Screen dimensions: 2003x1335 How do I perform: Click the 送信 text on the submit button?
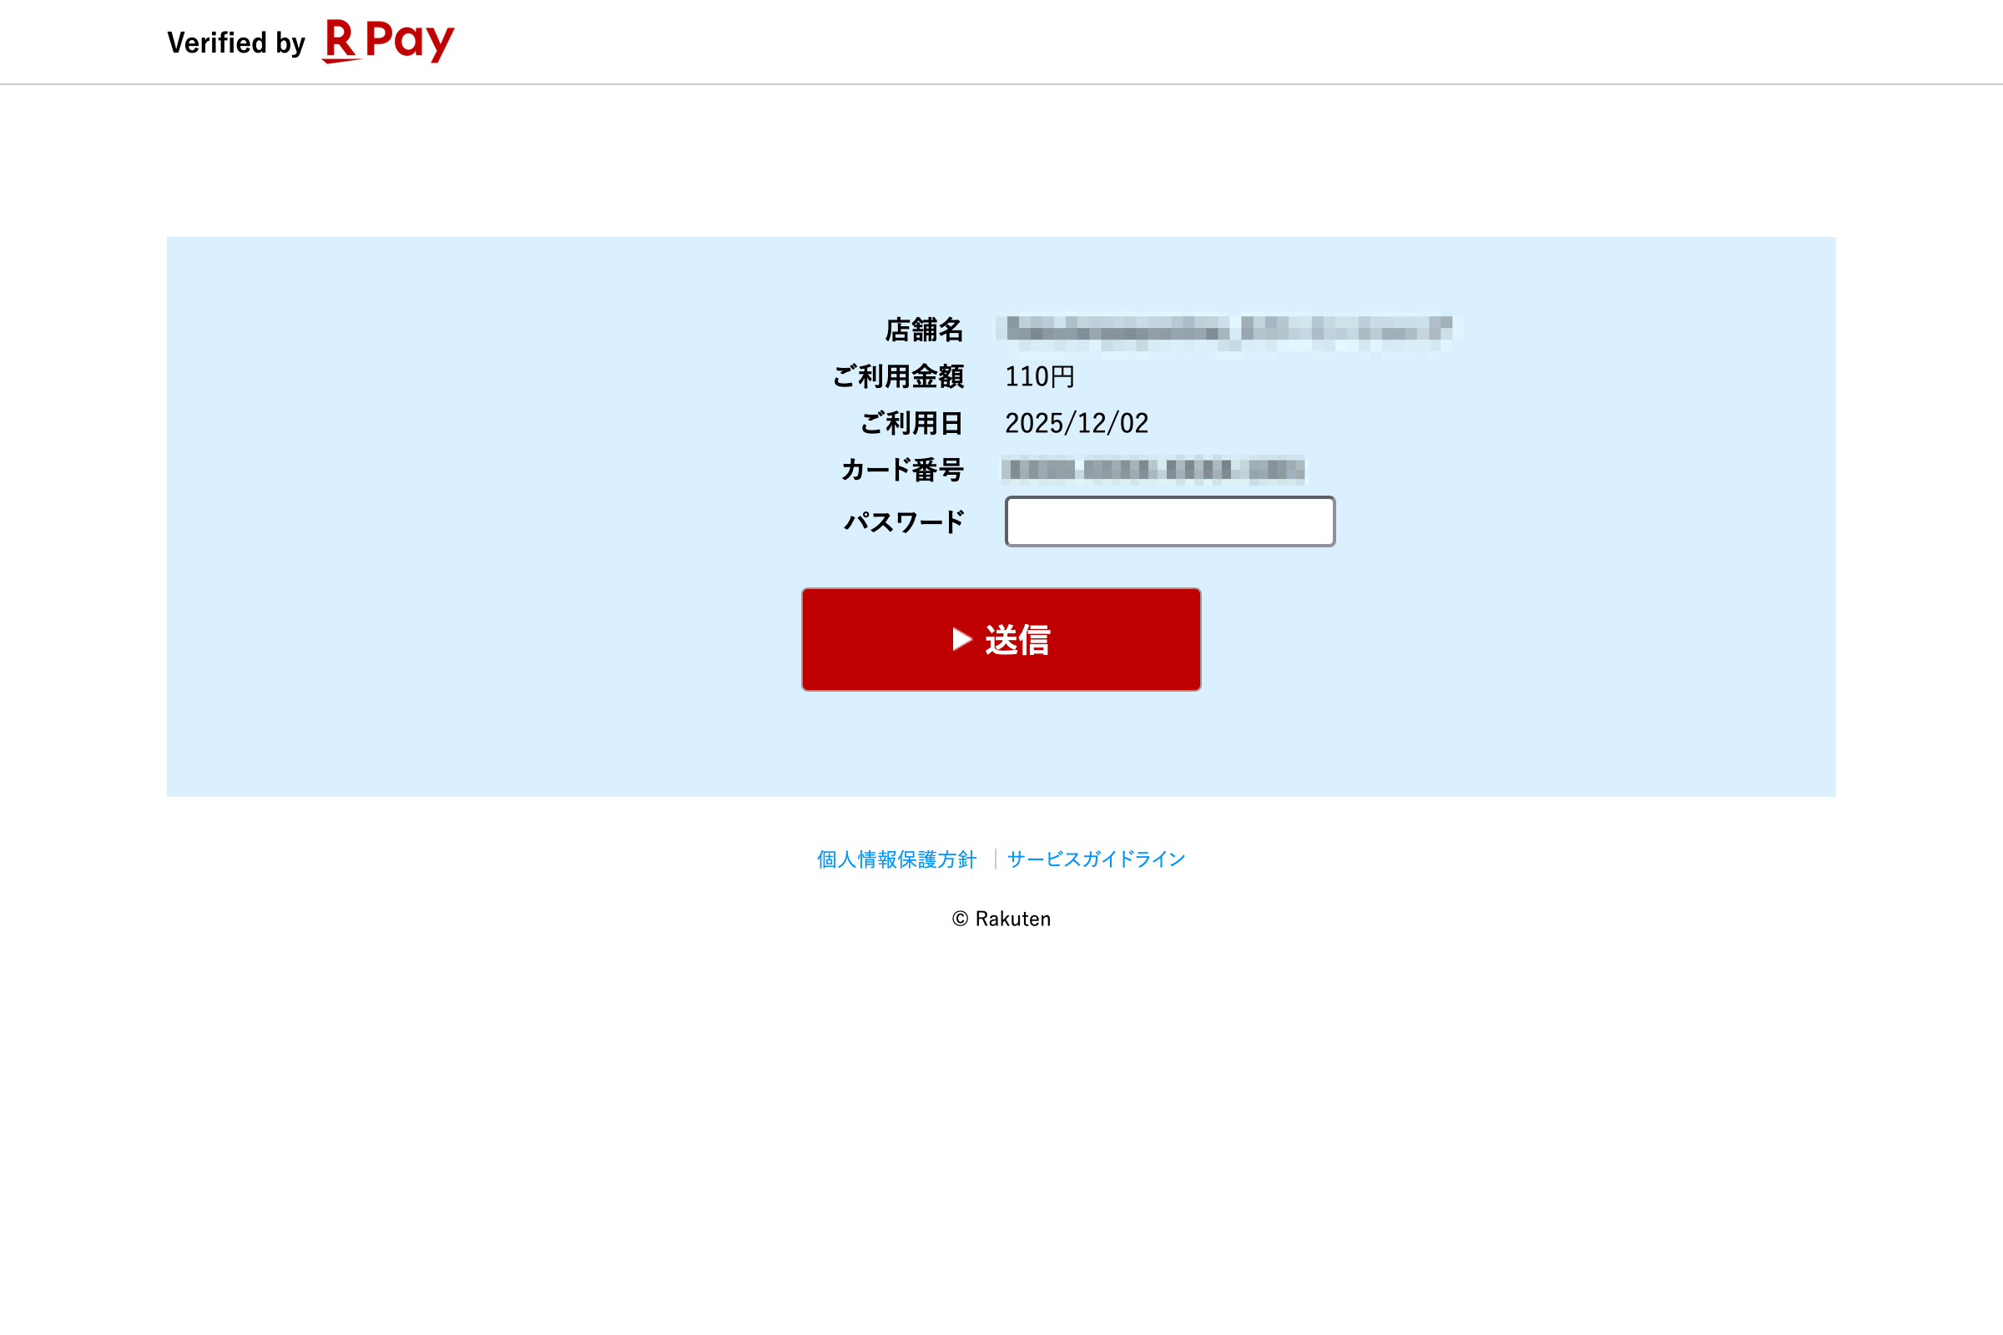(x=1017, y=640)
